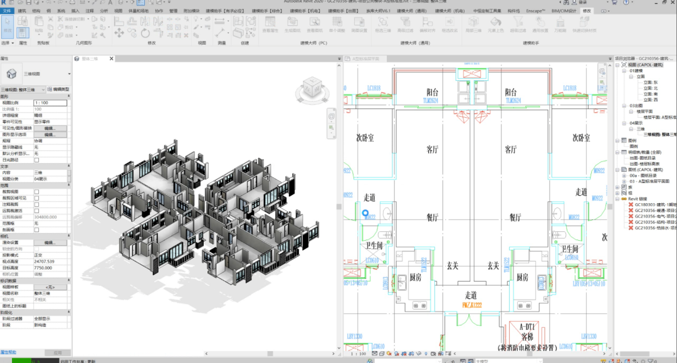This screenshot has width=677, height=363.
Task: Click the Save icon in quick access toolbar
Action: coord(28,3)
